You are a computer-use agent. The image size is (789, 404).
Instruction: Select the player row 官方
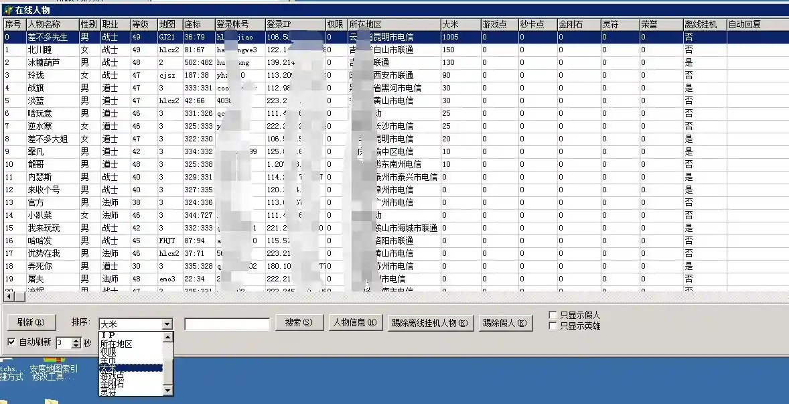pyautogui.click(x=396, y=202)
